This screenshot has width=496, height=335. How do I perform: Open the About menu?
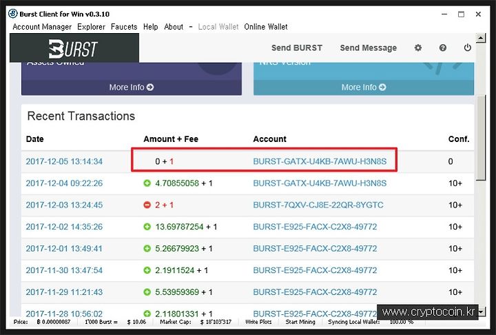click(174, 27)
